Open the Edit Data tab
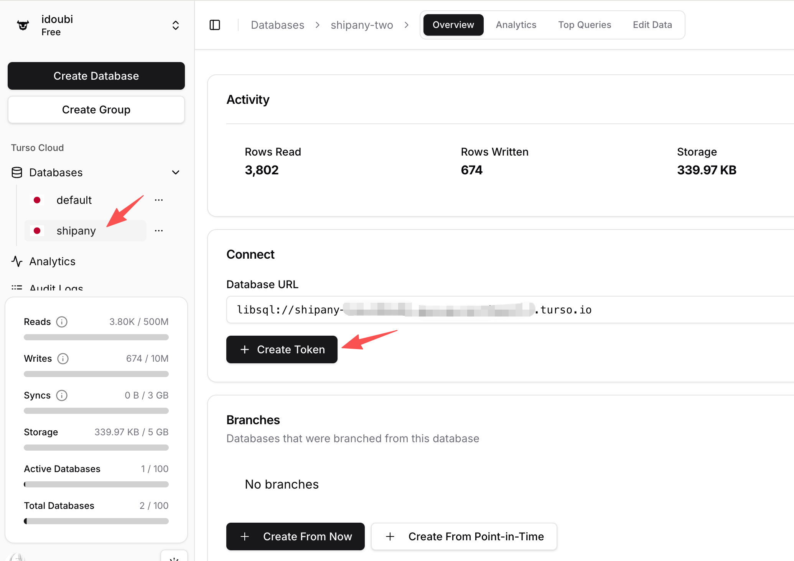 click(x=652, y=25)
